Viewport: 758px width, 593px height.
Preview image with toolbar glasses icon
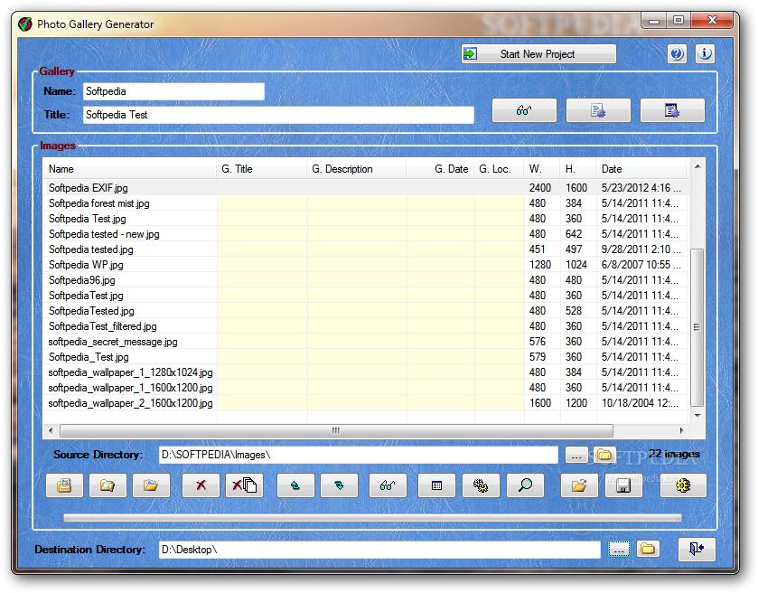coord(388,485)
